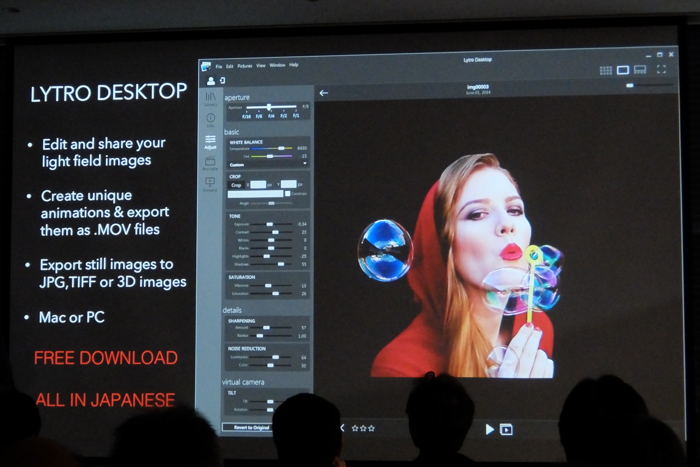Screen dimensions: 700x467
Task: Set aperture preset to F/16
Action: coord(247,116)
